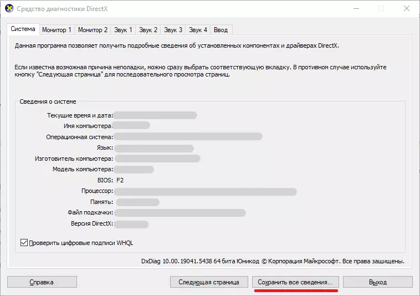Click the Изготовитель компьютера label
The image size is (420, 296).
tap(74, 159)
